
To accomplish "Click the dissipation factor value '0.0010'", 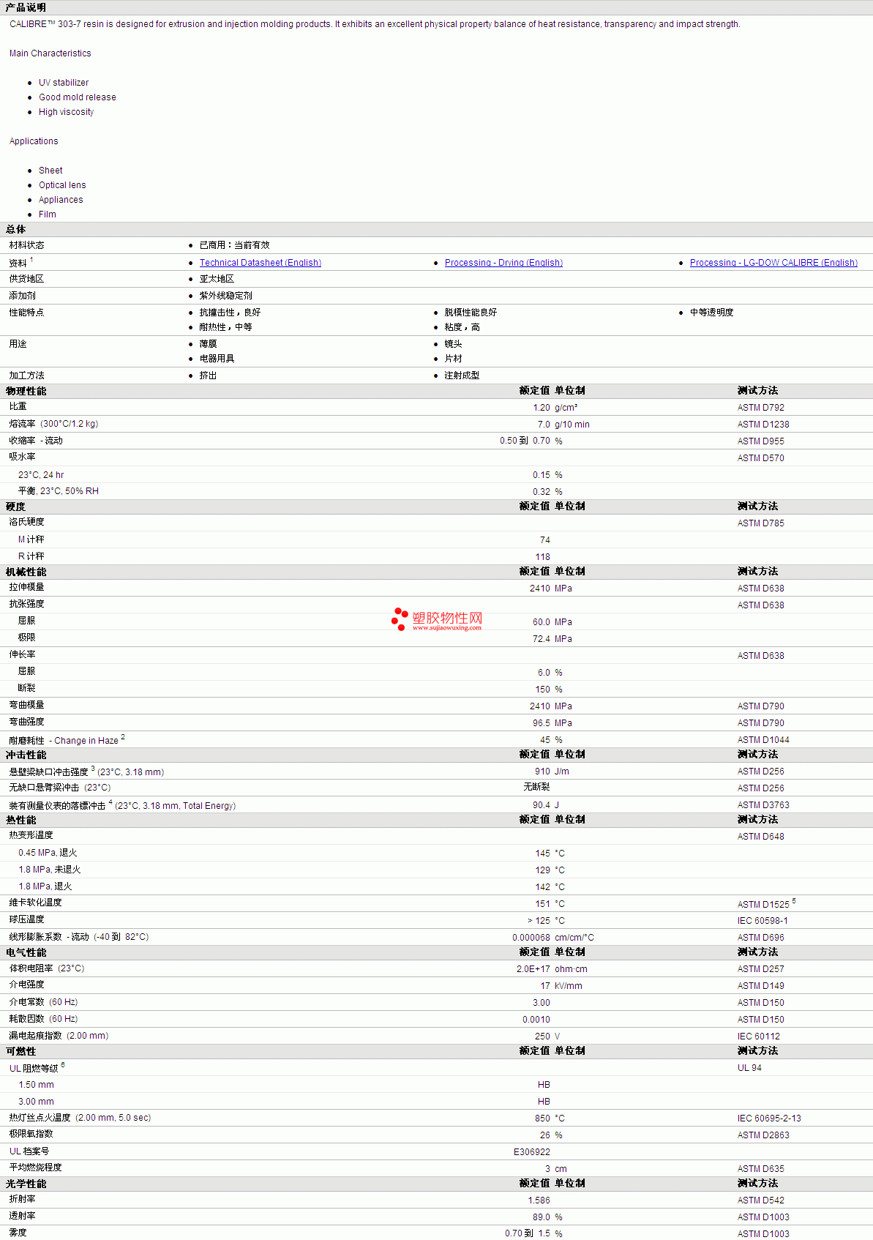I will point(536,1020).
